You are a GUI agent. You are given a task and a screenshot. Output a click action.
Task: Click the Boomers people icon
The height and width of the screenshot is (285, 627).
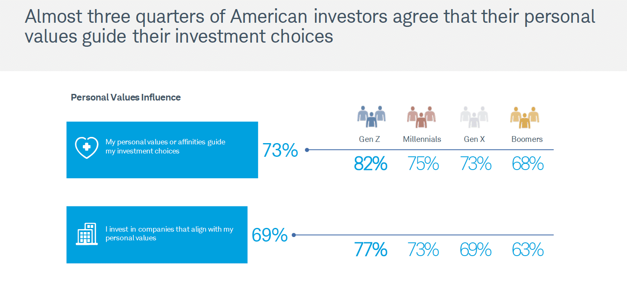pos(524,117)
